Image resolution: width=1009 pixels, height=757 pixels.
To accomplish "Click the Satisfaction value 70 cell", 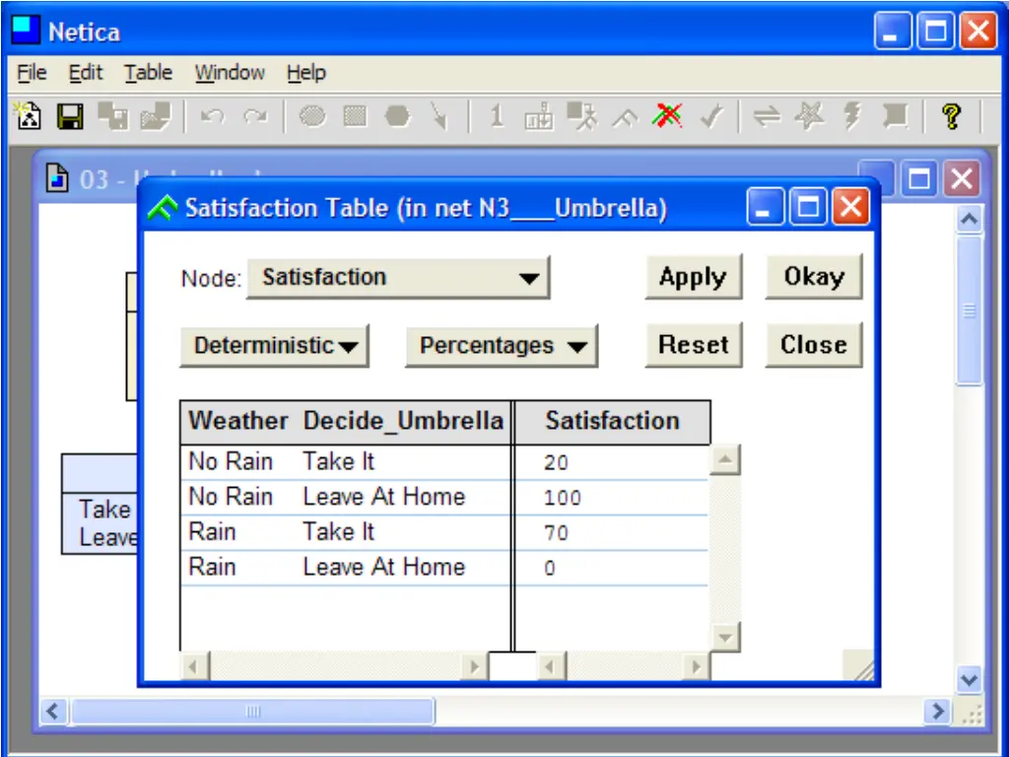I will (x=611, y=533).
